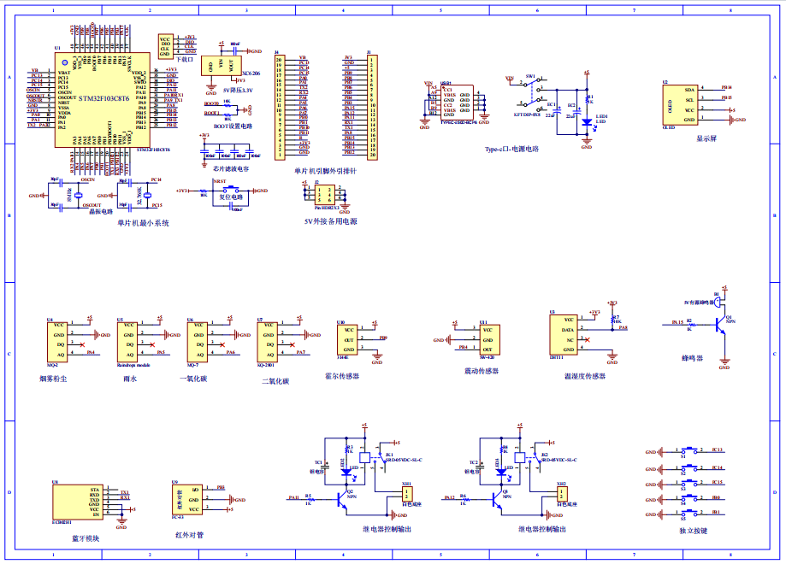Click the LED1 diode symbol
The height and width of the screenshot is (564, 786).
(x=586, y=121)
